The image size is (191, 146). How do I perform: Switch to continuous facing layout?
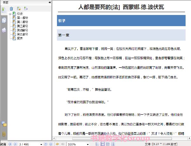tap(108, 144)
